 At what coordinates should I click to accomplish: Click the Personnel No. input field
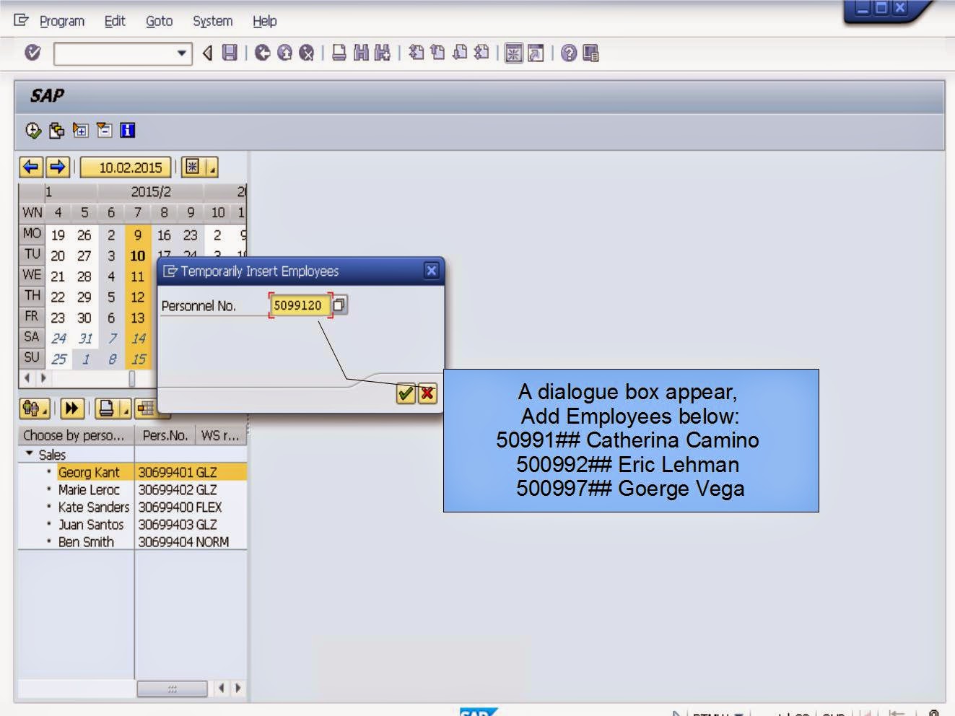299,305
